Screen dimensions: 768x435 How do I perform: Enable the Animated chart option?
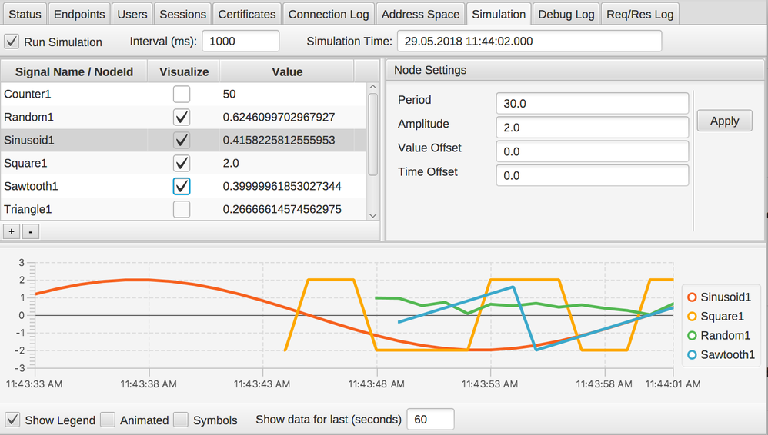pyautogui.click(x=108, y=420)
